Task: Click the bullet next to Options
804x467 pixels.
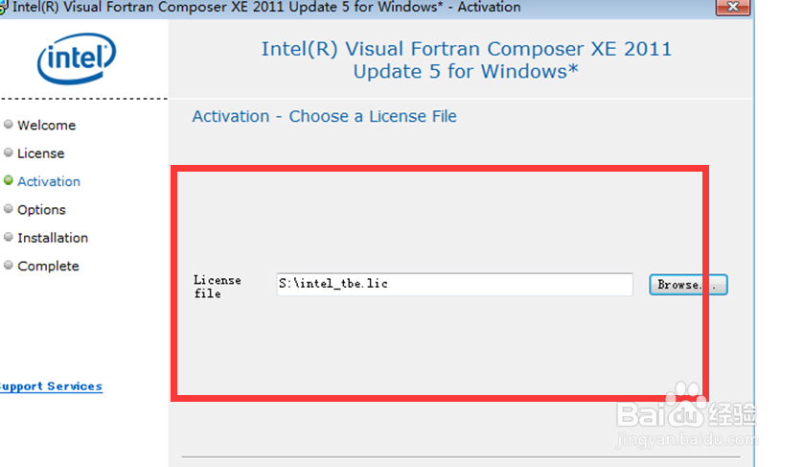Action: (x=9, y=209)
